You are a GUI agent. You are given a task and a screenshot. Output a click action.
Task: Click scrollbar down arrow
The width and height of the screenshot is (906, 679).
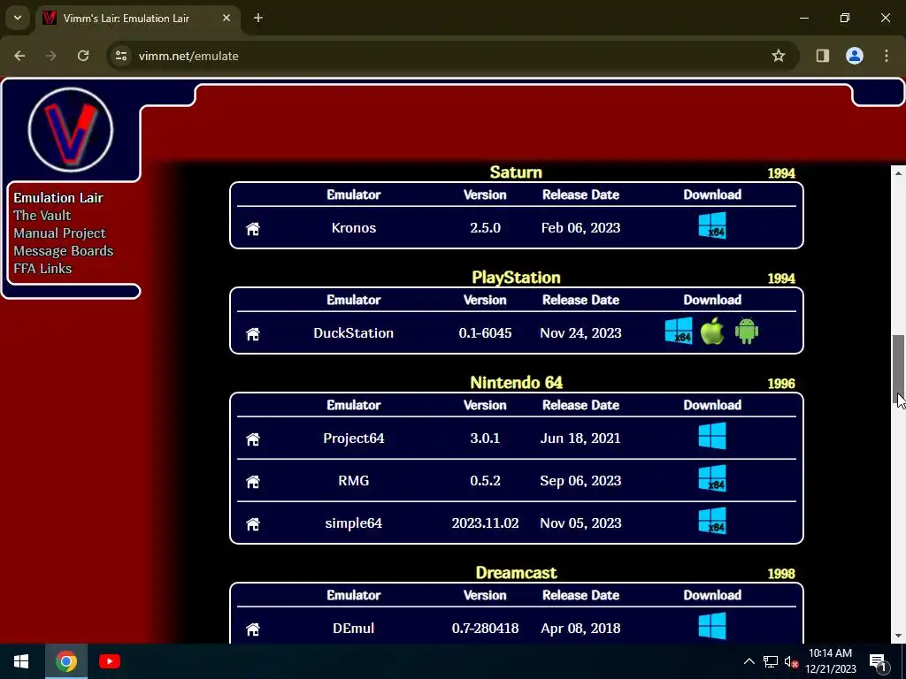[x=899, y=636]
